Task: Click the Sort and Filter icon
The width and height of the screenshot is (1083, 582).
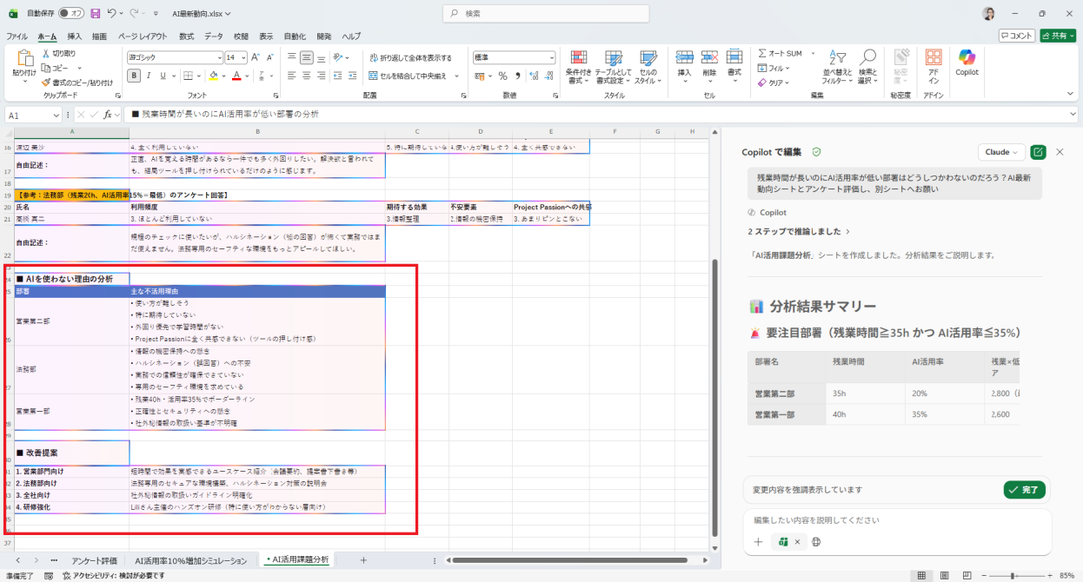Action: [834, 58]
